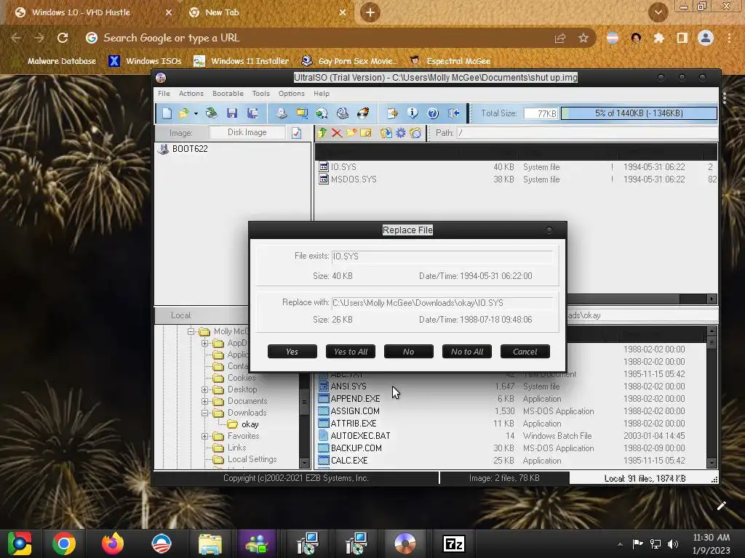Select ANSI.SYS in local file list
Screen dimensions: 745x558
click(x=348, y=387)
